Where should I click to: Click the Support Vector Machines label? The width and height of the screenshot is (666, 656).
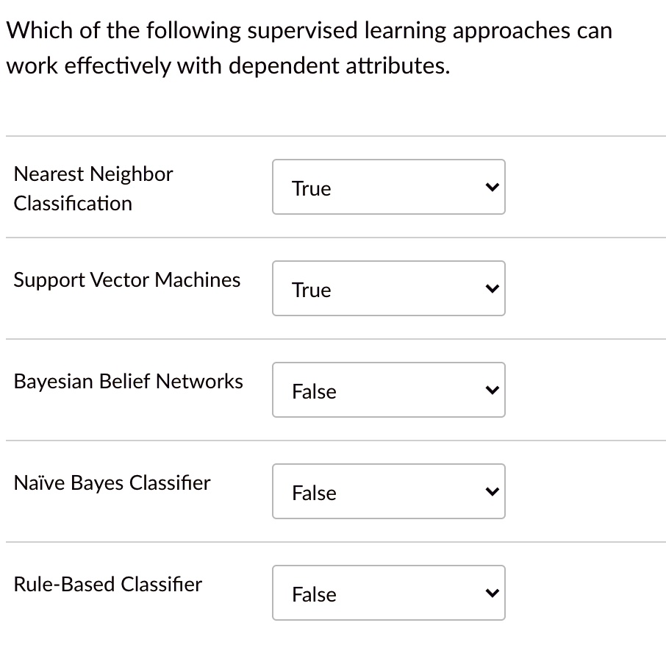click(x=126, y=280)
